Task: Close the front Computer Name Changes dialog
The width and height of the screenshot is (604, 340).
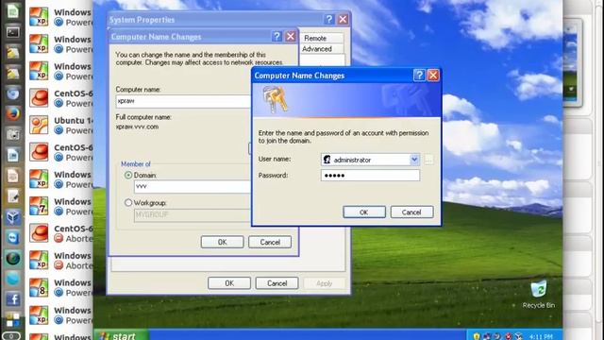Action: click(x=433, y=76)
